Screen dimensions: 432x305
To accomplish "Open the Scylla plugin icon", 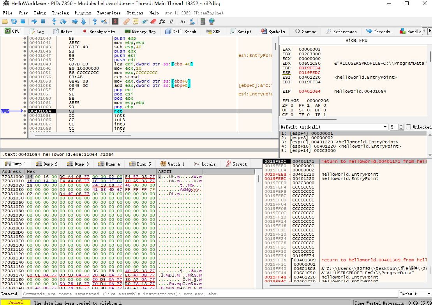I will (115, 21).
